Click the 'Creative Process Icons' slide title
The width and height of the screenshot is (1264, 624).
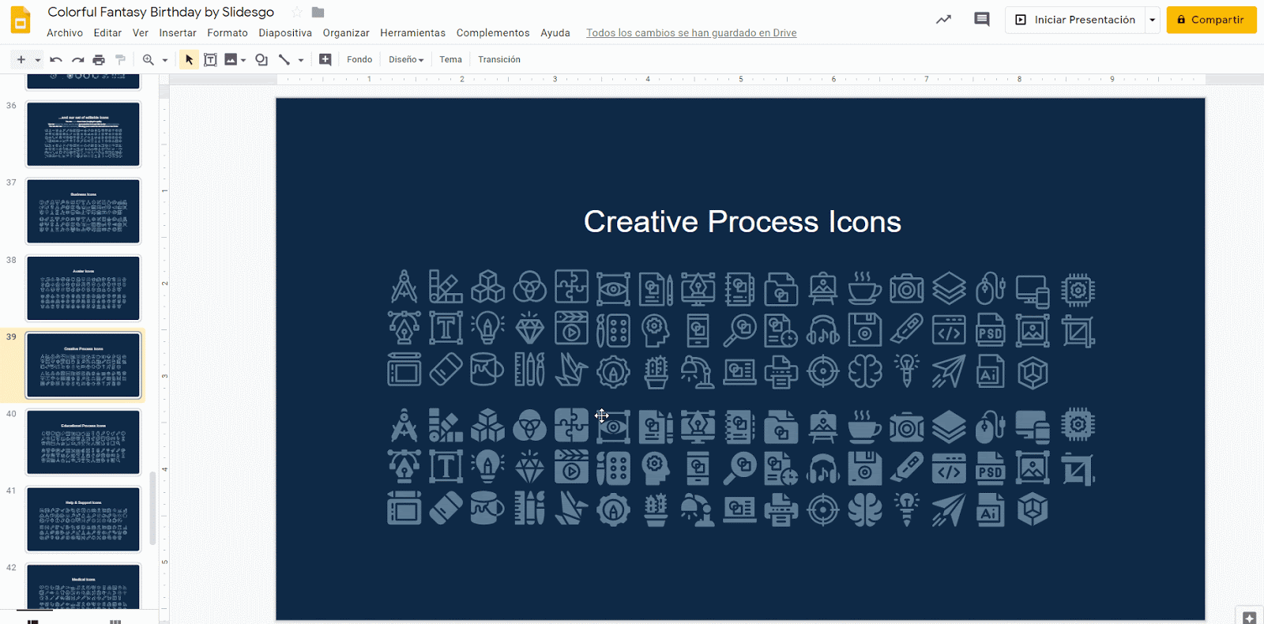point(742,222)
